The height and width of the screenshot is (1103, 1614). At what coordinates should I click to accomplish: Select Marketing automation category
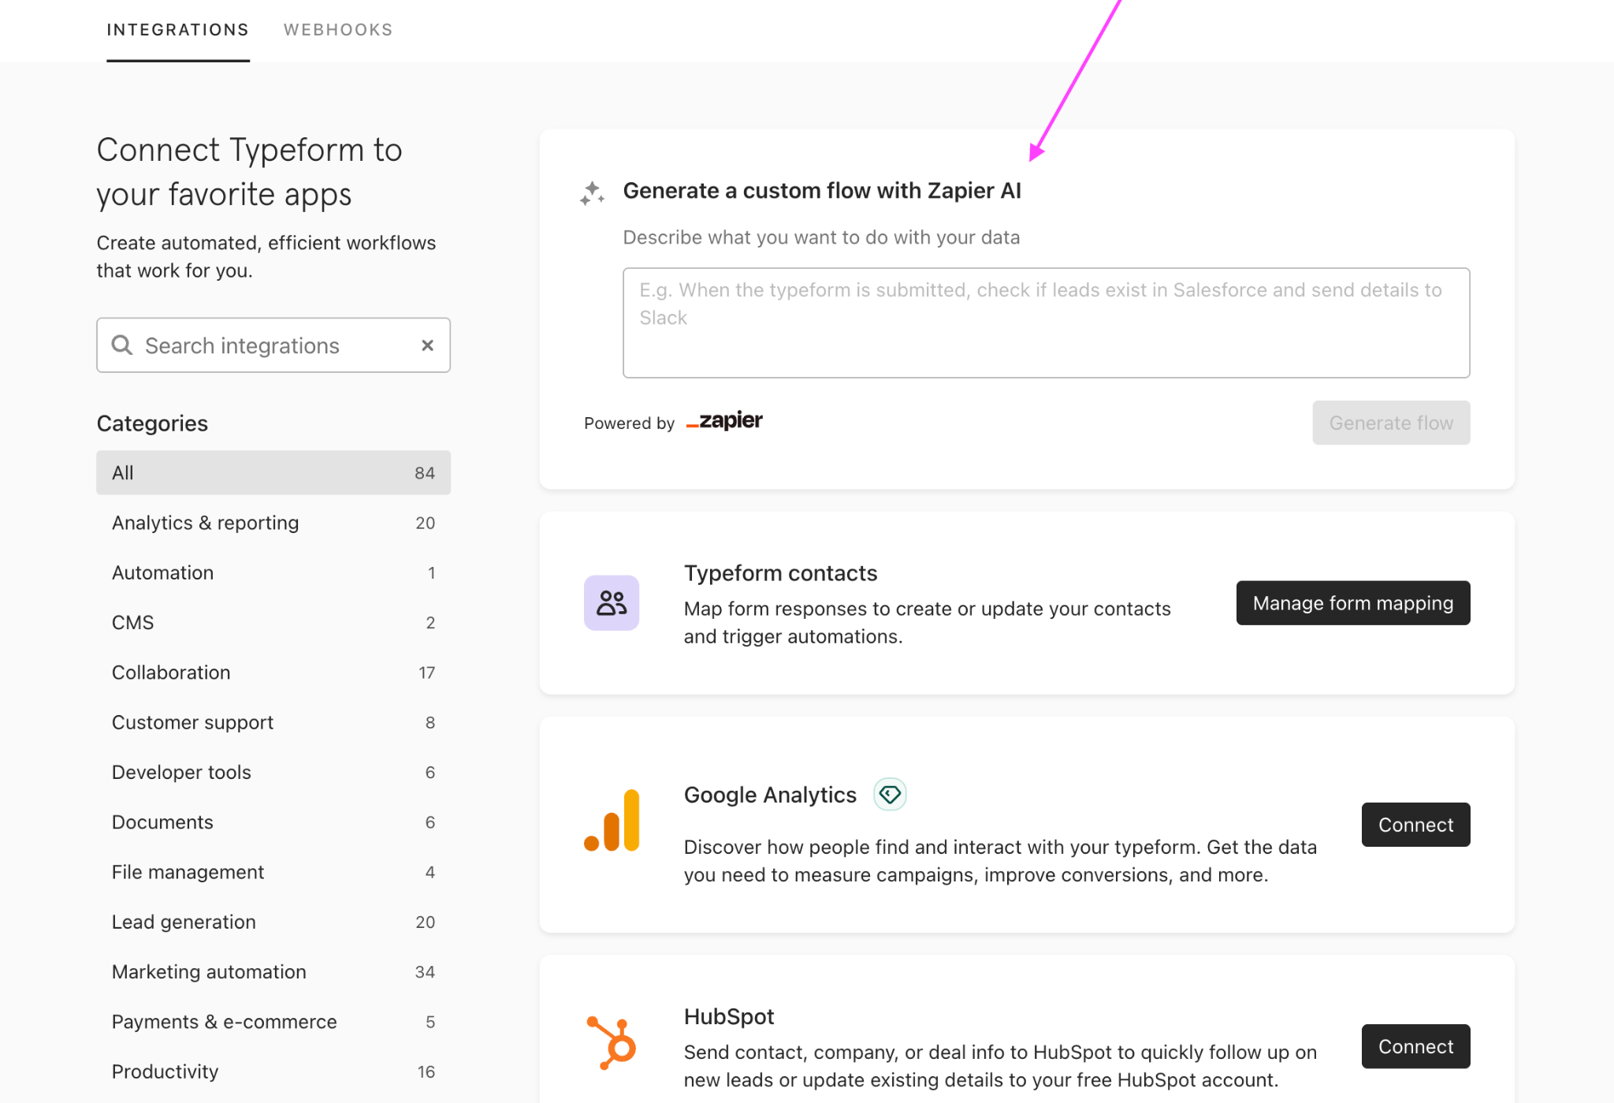(273, 972)
